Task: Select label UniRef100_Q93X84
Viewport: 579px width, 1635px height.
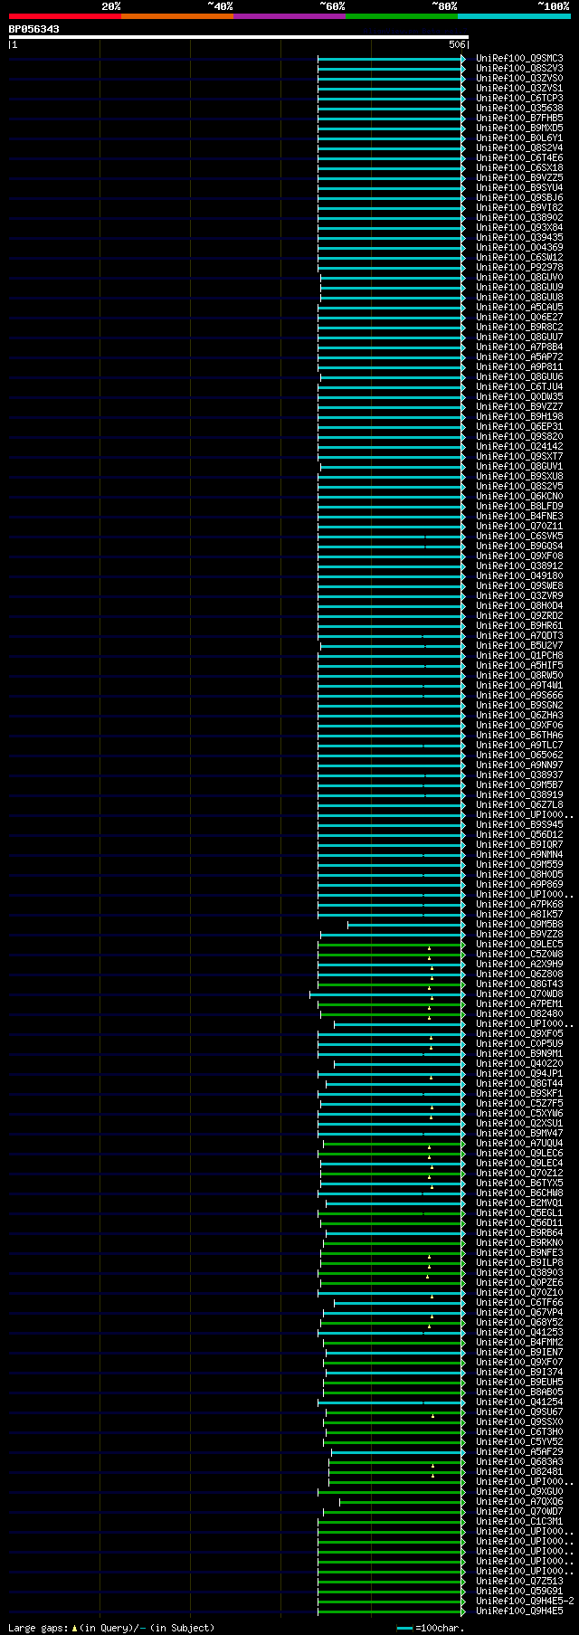Action: click(x=519, y=227)
